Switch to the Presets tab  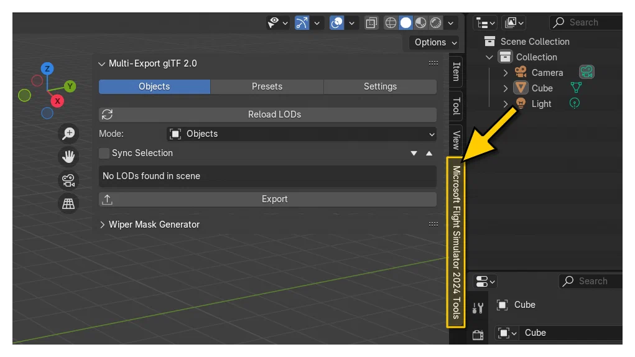point(267,86)
